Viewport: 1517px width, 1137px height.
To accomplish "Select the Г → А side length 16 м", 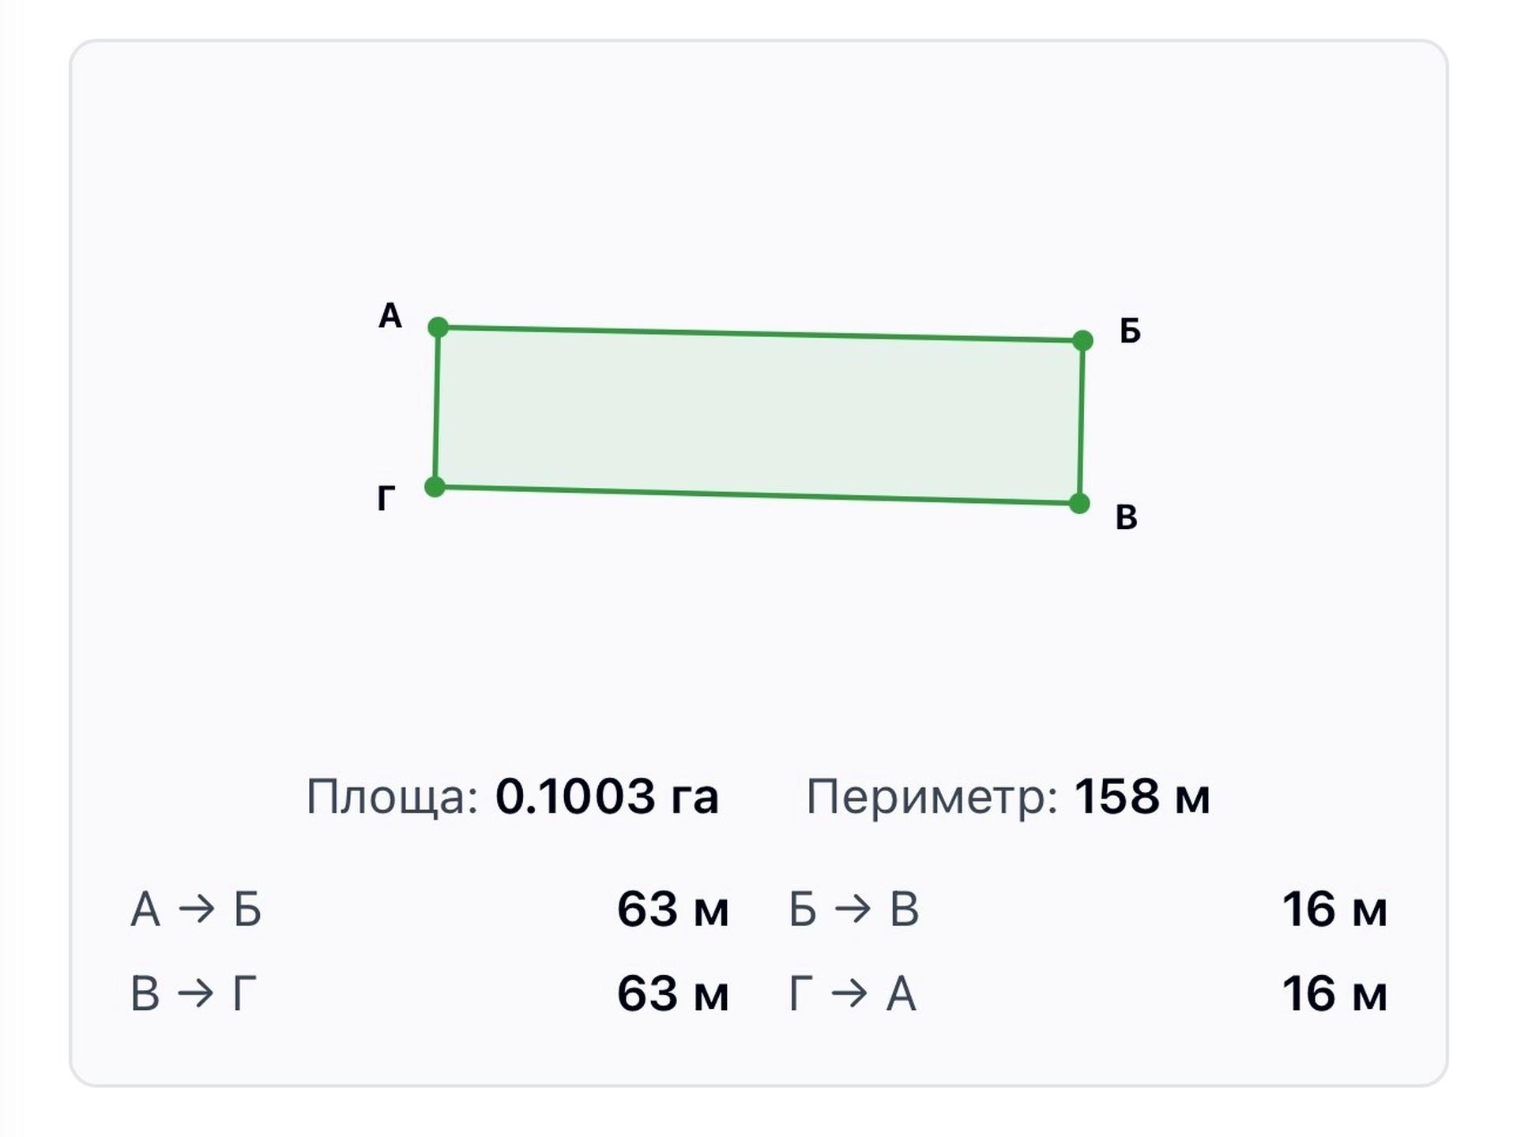I will click(x=1334, y=993).
